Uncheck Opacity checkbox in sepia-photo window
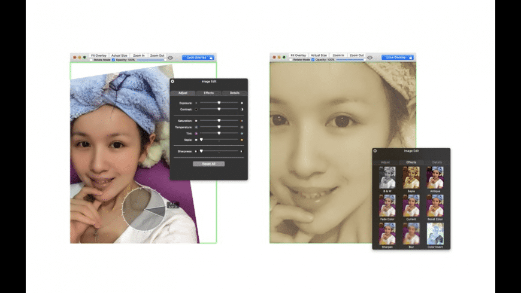This screenshot has width=521, height=293. pos(313,60)
